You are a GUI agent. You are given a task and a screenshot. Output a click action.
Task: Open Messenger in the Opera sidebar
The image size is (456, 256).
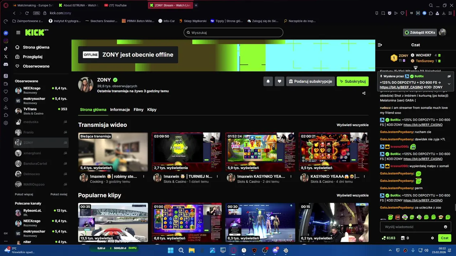tap(6, 33)
